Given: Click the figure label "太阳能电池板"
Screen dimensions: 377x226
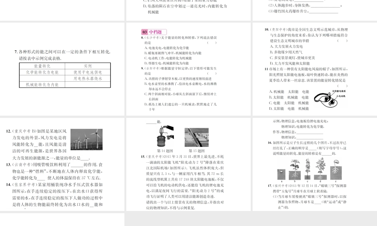Looking at the screenshot, I should tap(339, 91).
